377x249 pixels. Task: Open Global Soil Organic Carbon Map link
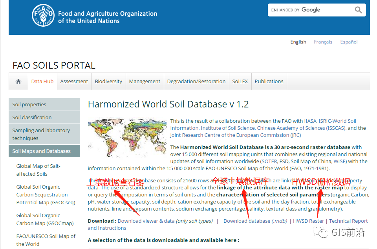(45, 220)
